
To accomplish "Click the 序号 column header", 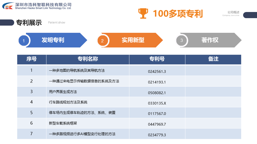I will 32,59.
